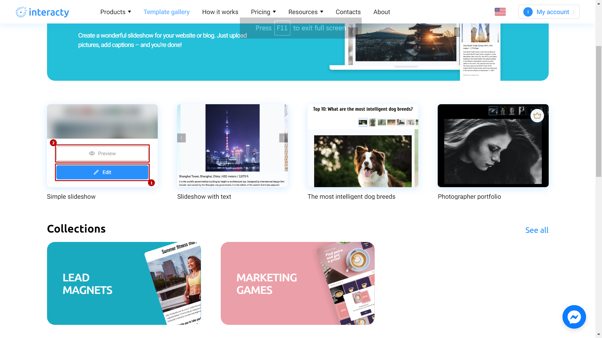Click the red badge number 1 indicator
602x338 pixels.
click(151, 182)
